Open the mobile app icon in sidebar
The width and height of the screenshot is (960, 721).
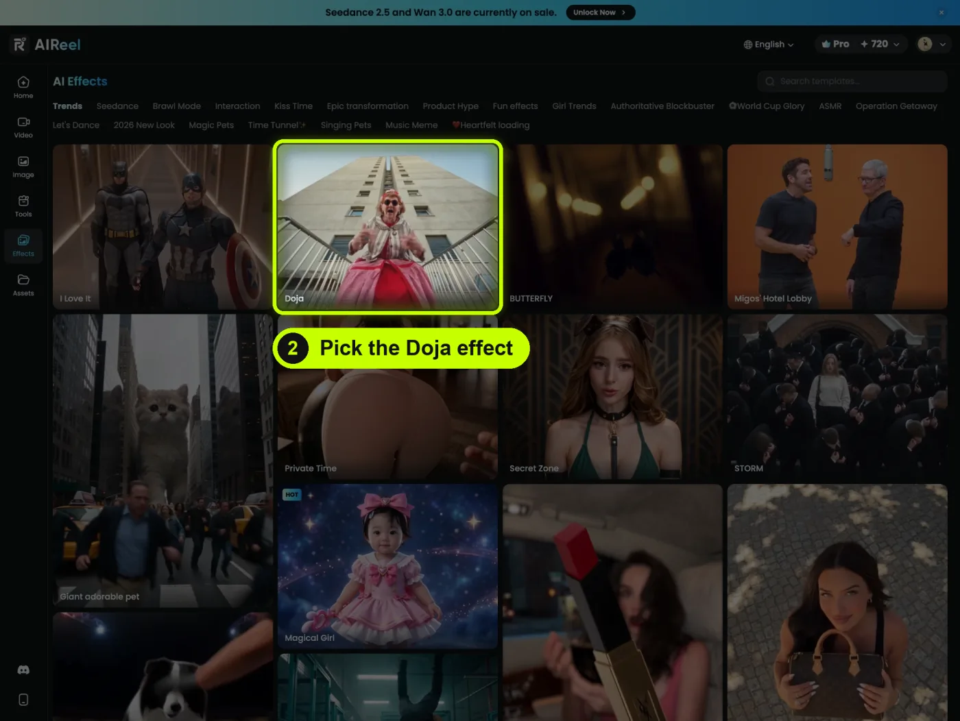click(x=23, y=700)
